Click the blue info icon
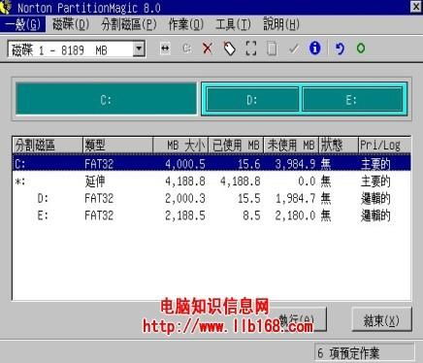The height and width of the screenshot is (363, 423). (x=314, y=49)
